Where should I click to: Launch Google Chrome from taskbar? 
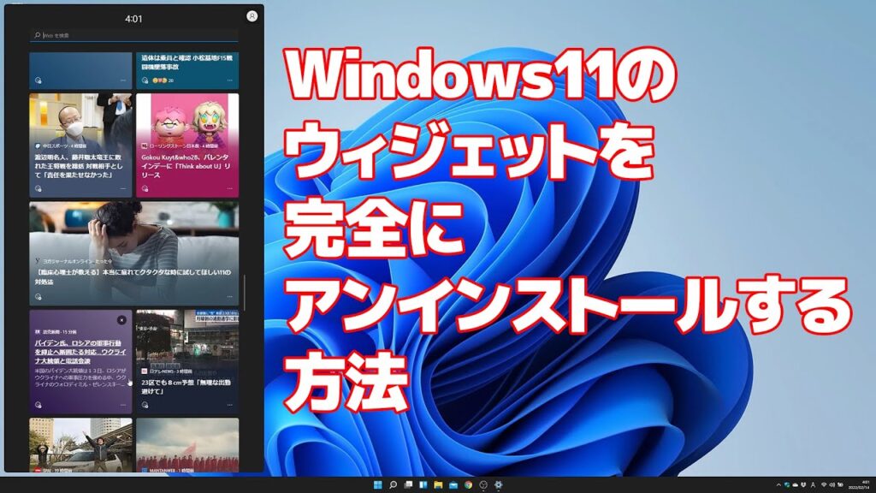(468, 484)
